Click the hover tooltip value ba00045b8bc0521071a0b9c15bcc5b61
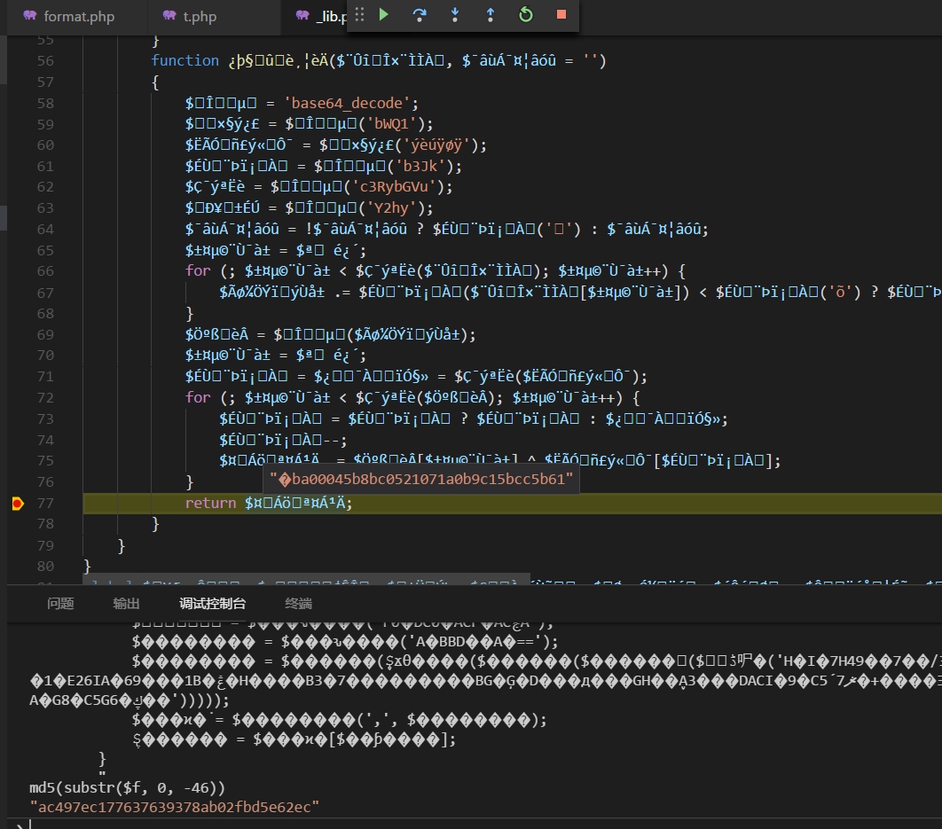The width and height of the screenshot is (942, 829). [421, 479]
